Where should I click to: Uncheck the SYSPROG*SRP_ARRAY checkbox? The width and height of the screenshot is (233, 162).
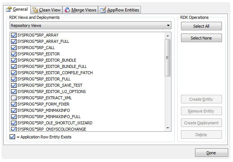click(14, 35)
